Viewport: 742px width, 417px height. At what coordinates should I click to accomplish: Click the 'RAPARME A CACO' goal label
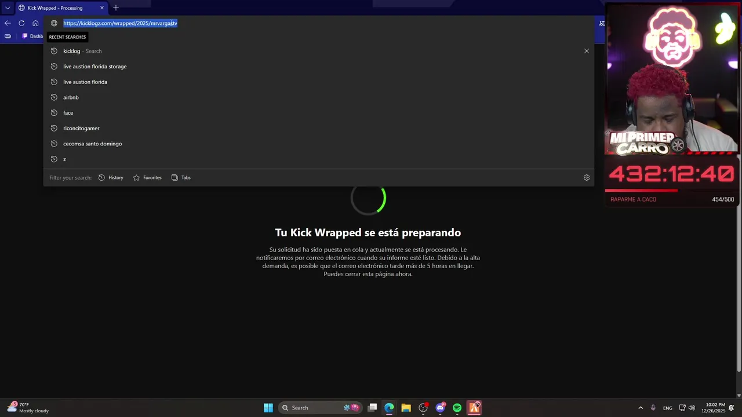(x=633, y=199)
